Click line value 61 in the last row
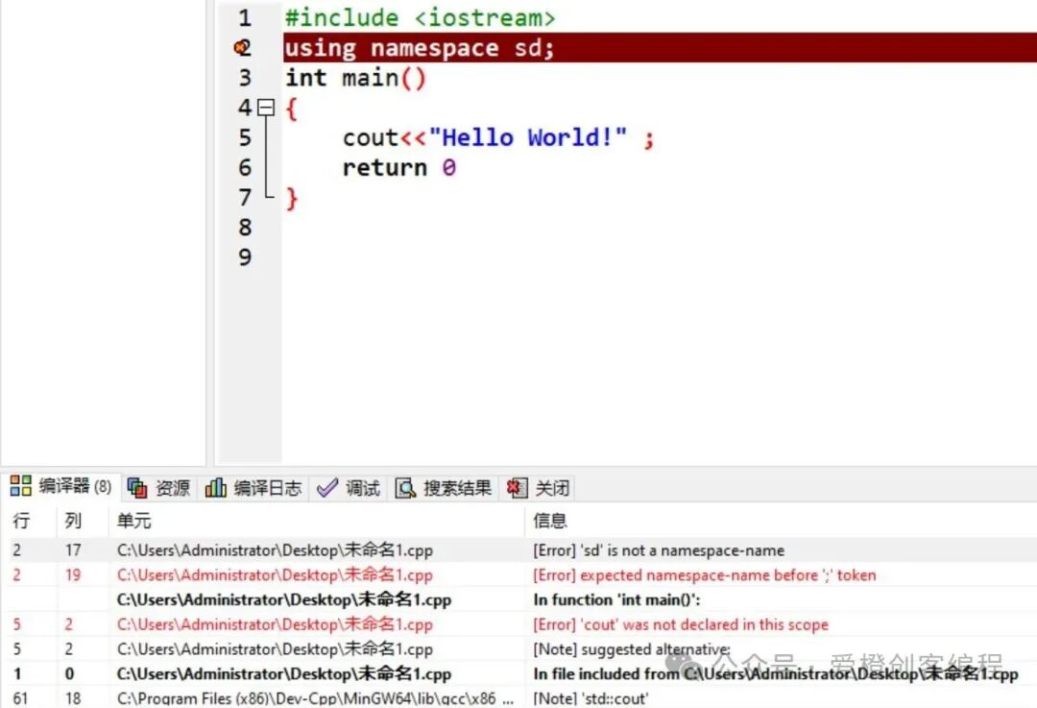 point(20,698)
